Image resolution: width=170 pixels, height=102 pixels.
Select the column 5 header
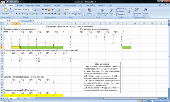point(42,24)
